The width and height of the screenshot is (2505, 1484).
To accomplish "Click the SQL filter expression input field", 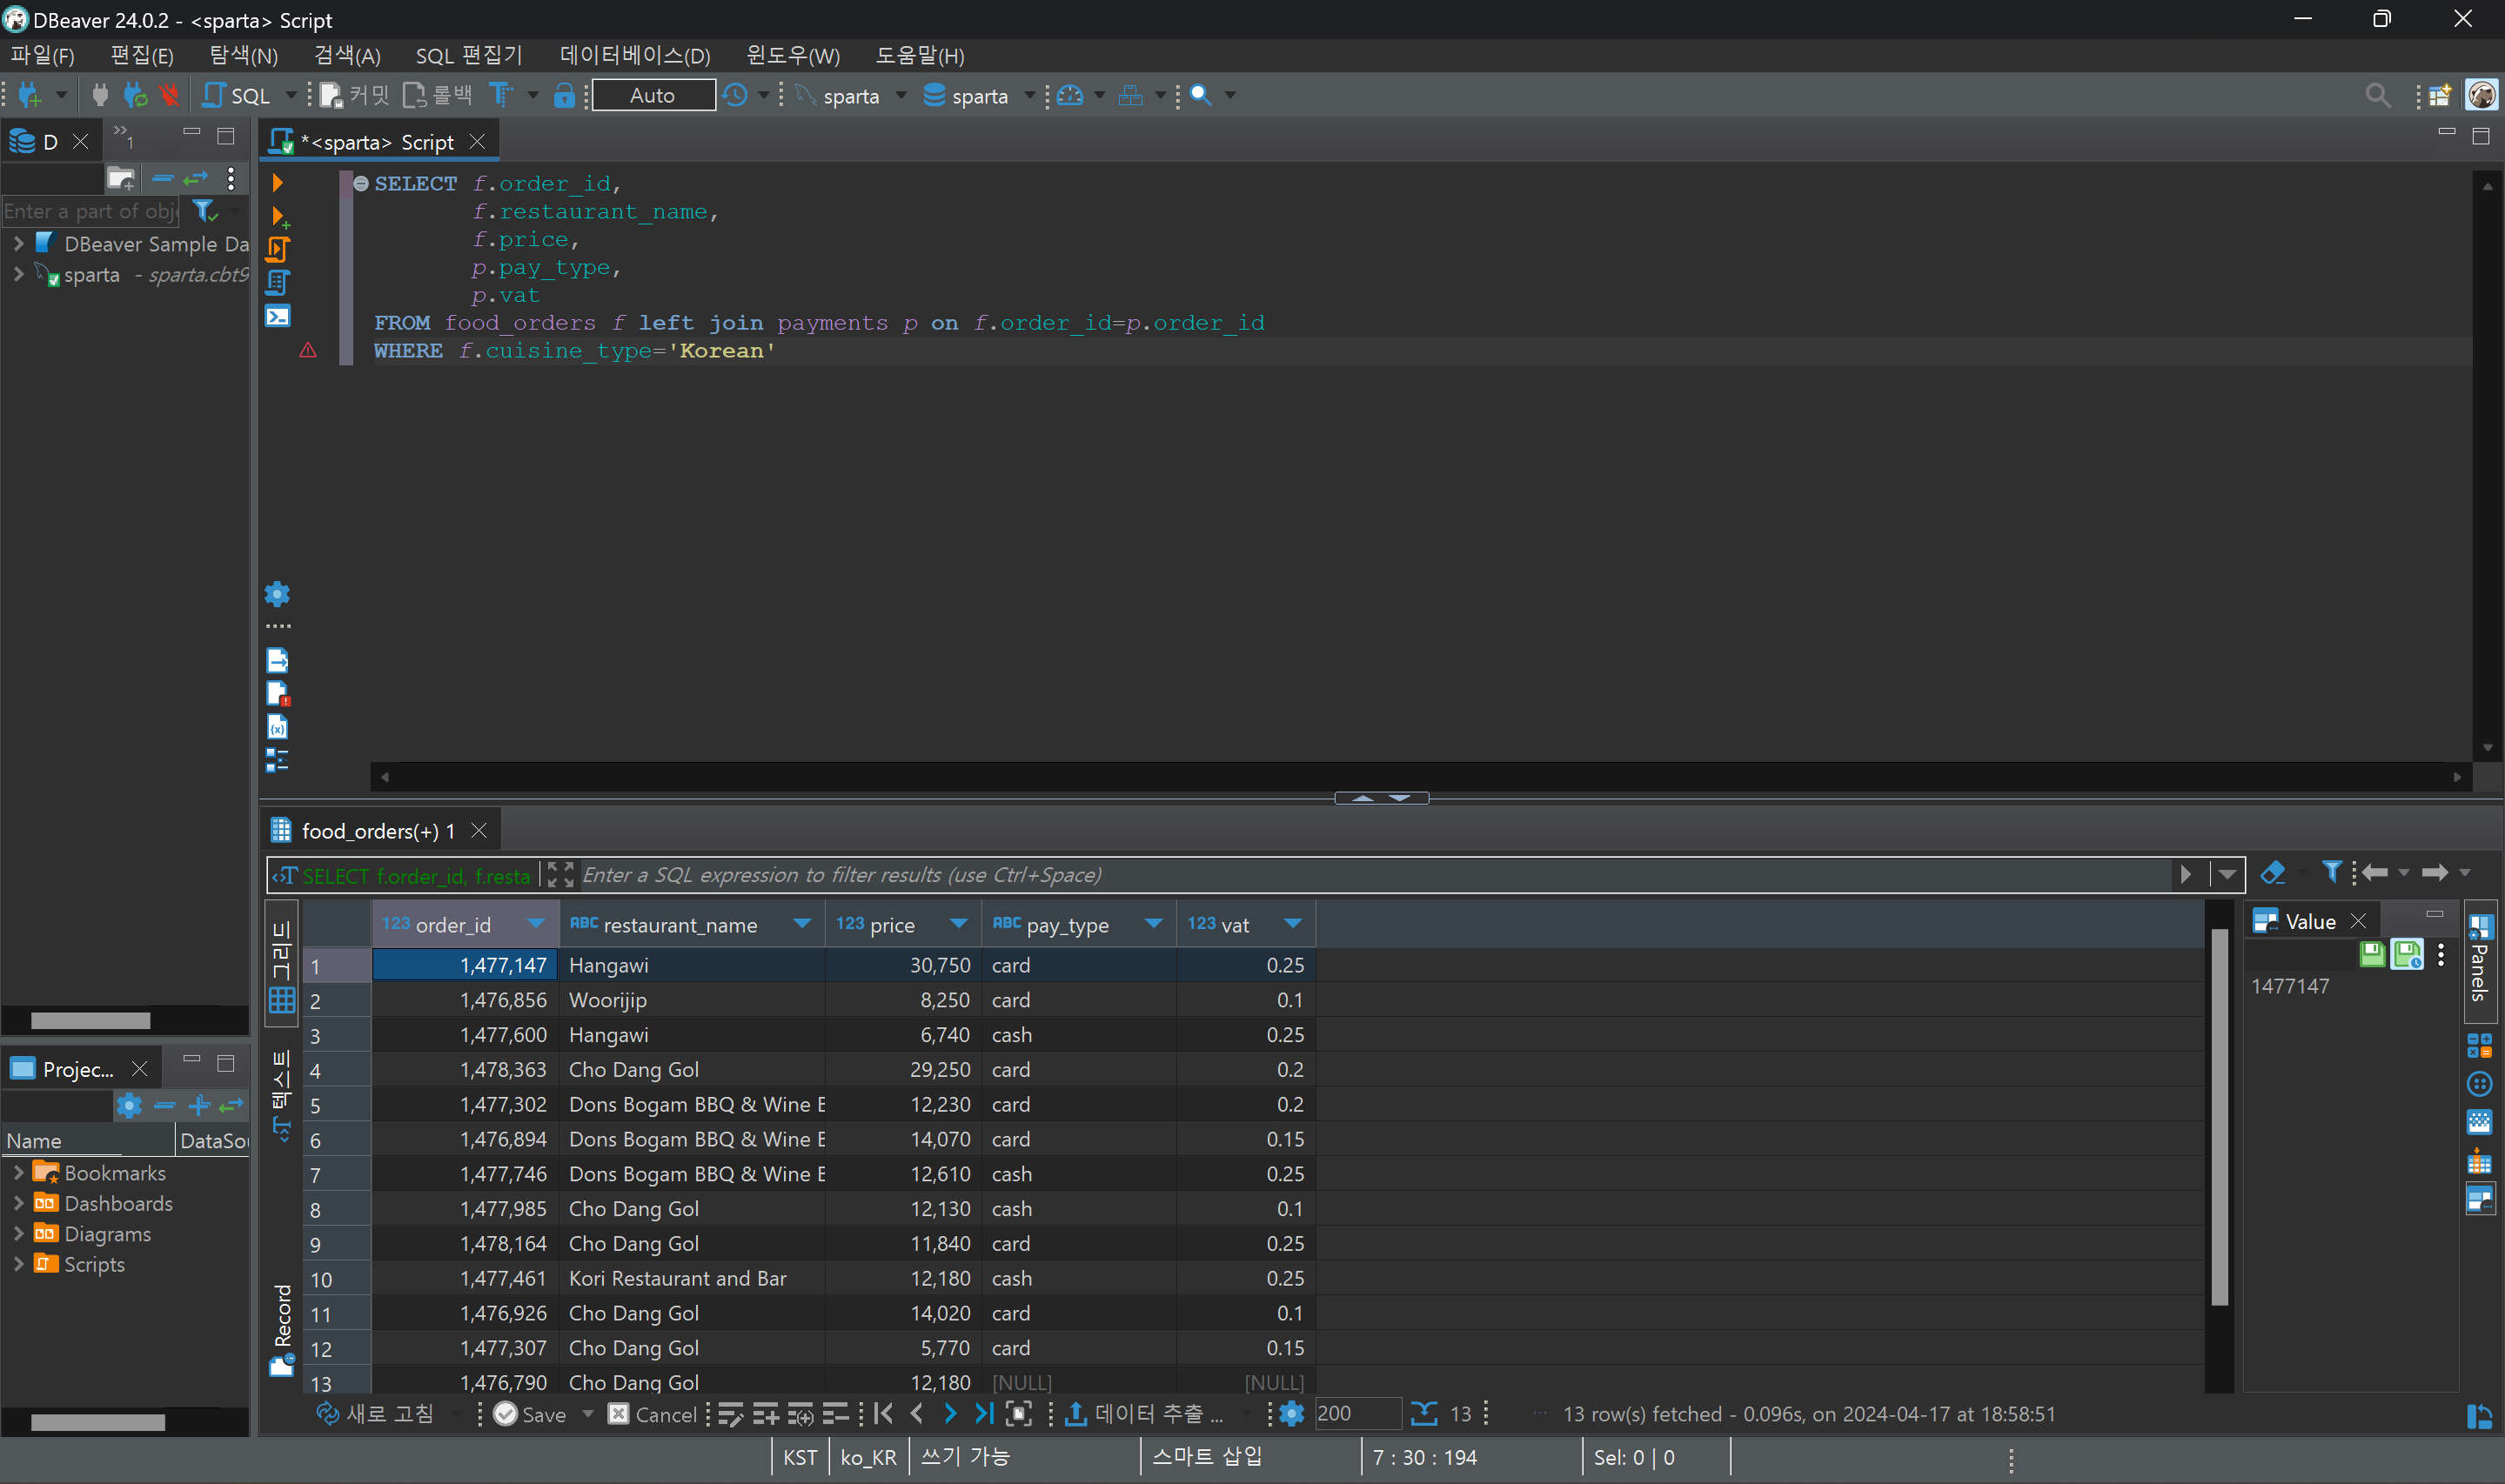I will pos(1370,875).
